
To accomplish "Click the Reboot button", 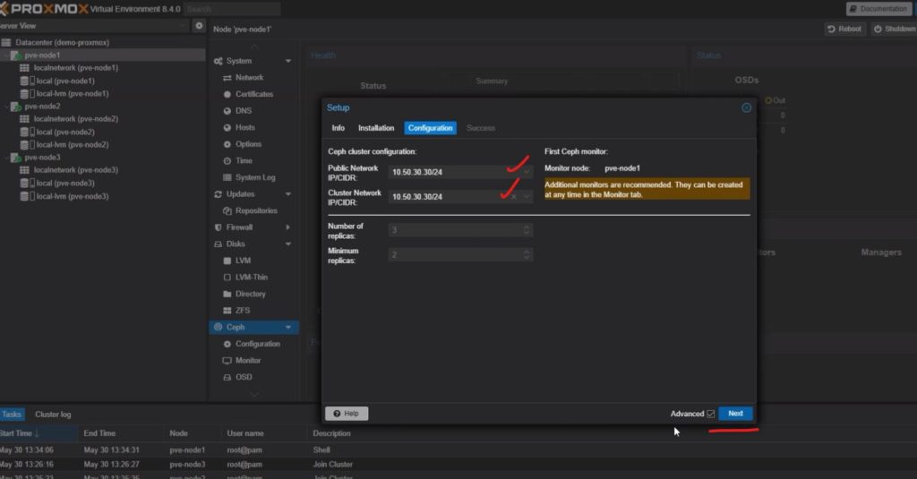I will (x=844, y=29).
